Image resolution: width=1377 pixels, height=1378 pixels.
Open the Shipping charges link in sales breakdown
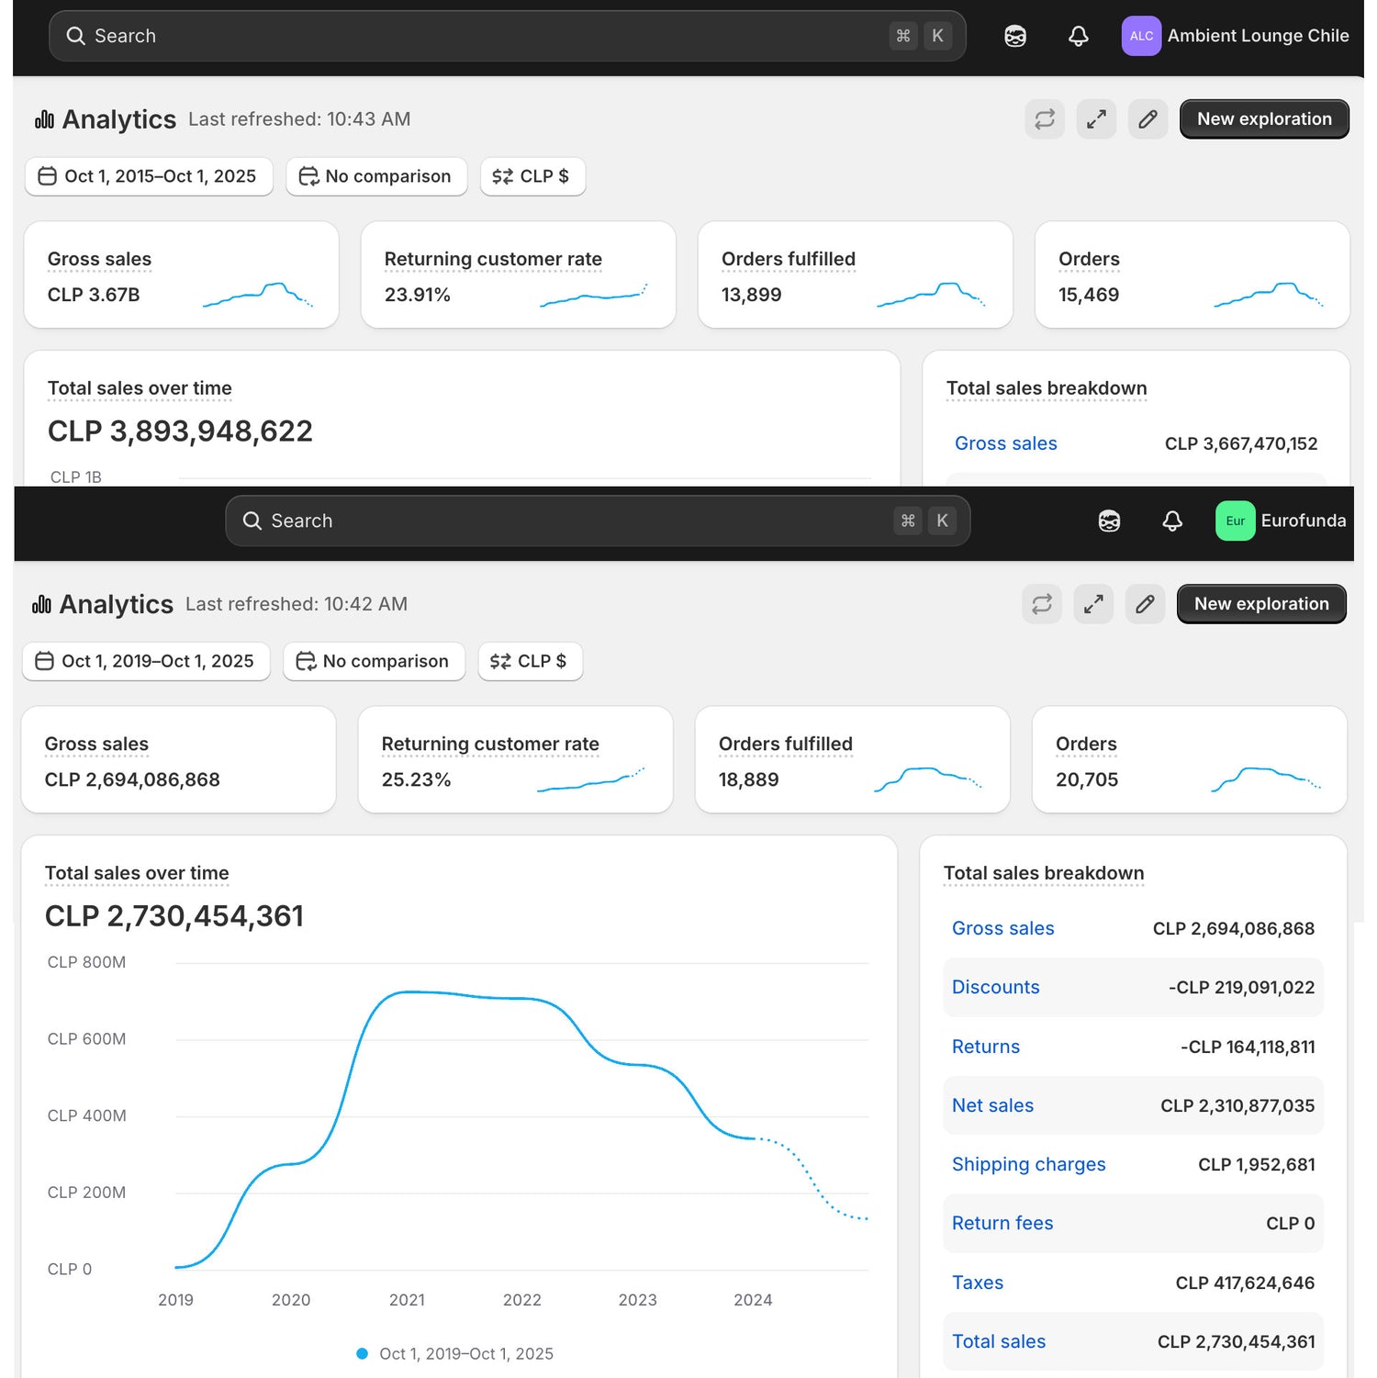pos(1028,1164)
